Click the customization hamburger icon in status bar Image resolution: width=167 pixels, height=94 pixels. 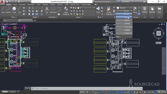[x=165, y=92]
